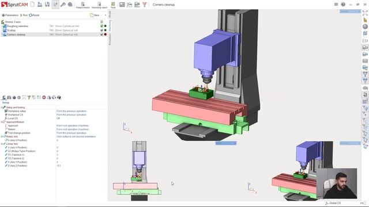Click the highlighted mode icon in the top toolbar

(x=55, y=4)
